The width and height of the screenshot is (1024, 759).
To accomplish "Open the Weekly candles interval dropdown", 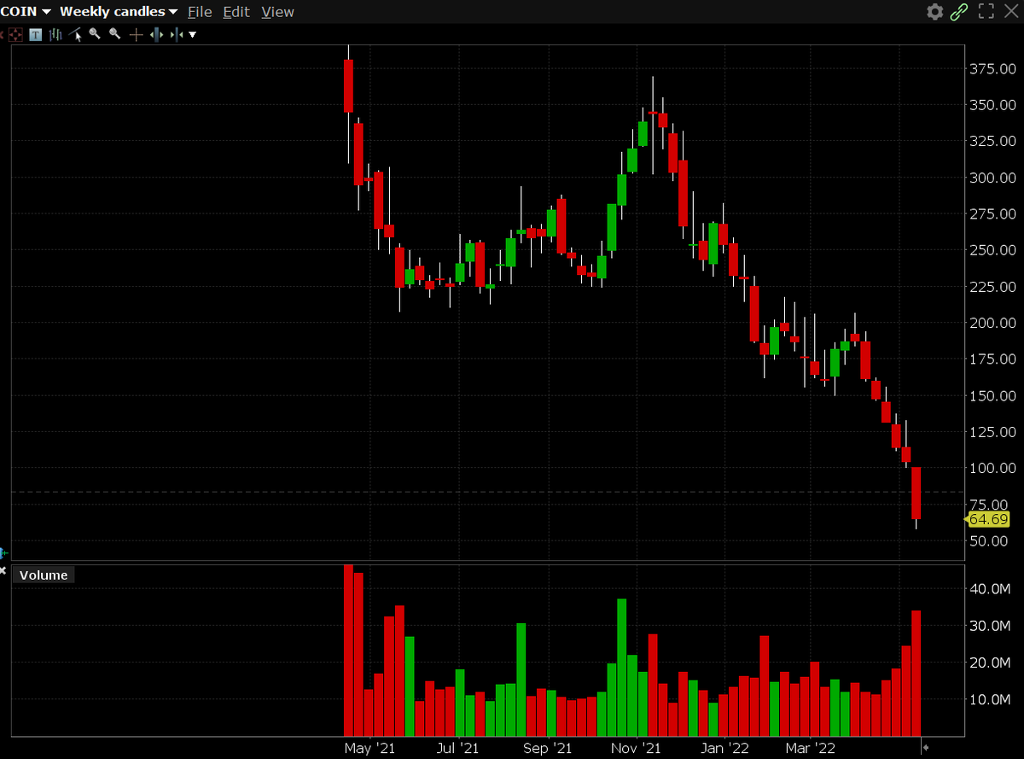I will [119, 11].
